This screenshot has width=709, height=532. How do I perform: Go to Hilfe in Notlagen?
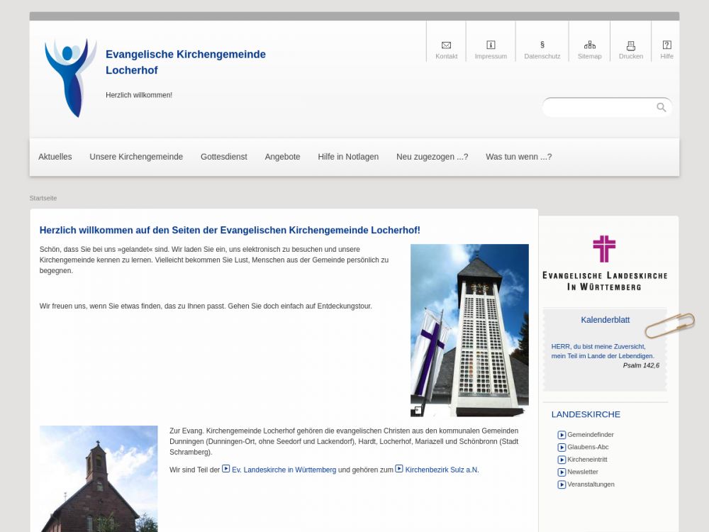(348, 157)
